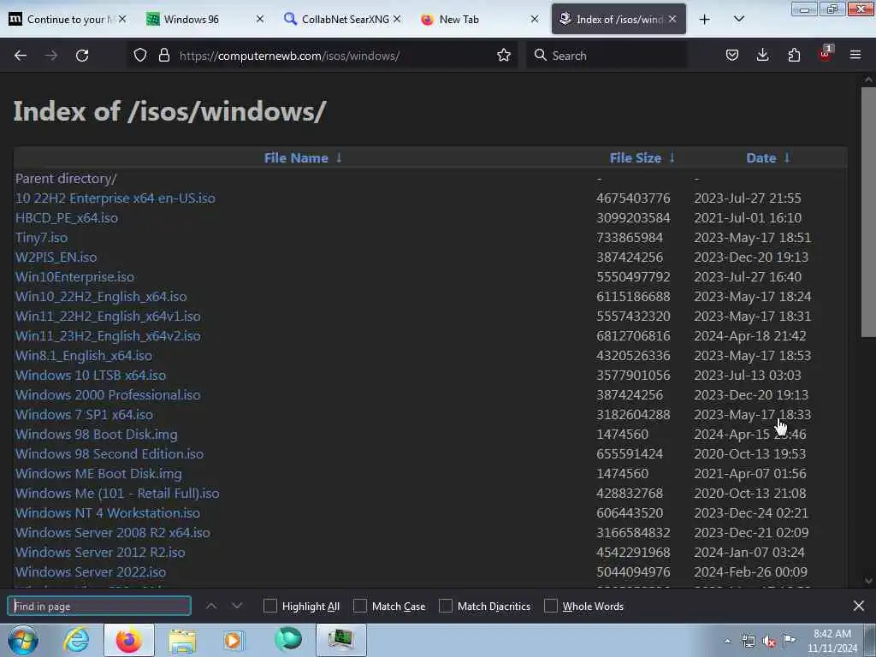The image size is (876, 657).
Task: Select Index of /isos/windows tab
Action: 619,20
